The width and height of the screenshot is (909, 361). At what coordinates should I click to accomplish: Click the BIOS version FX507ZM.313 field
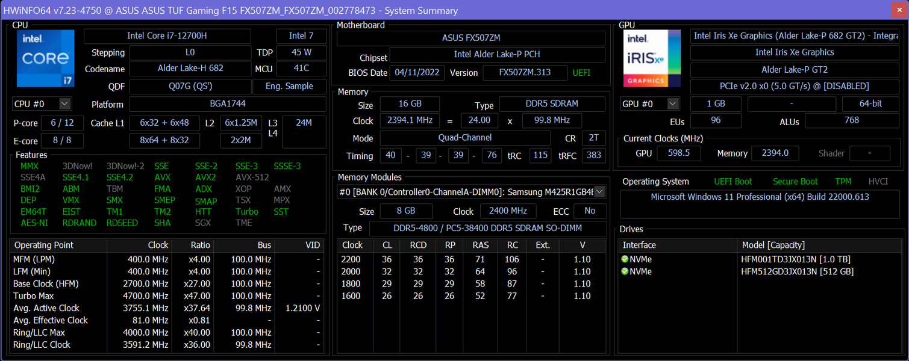tap(525, 73)
